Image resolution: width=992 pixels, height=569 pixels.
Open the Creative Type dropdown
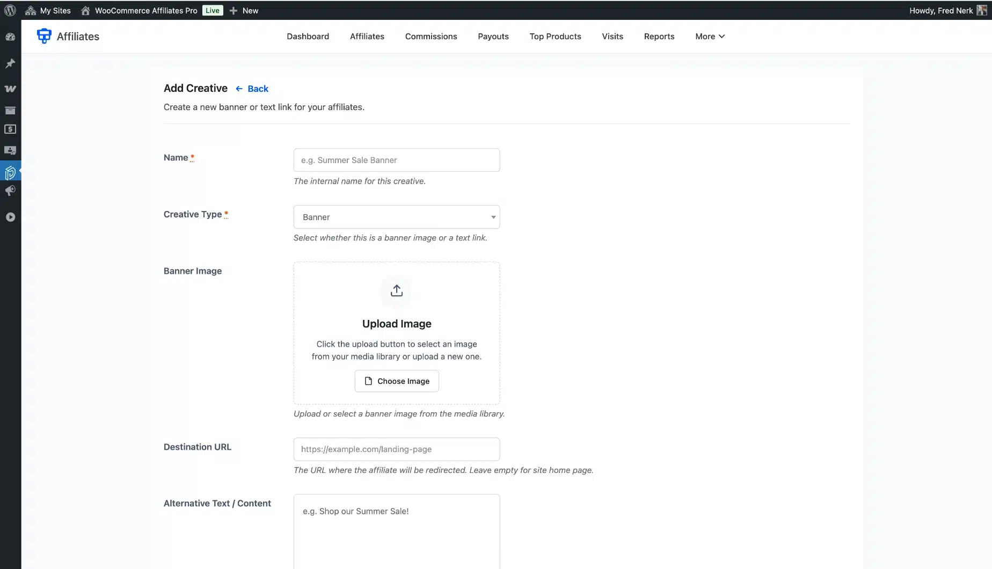click(397, 217)
